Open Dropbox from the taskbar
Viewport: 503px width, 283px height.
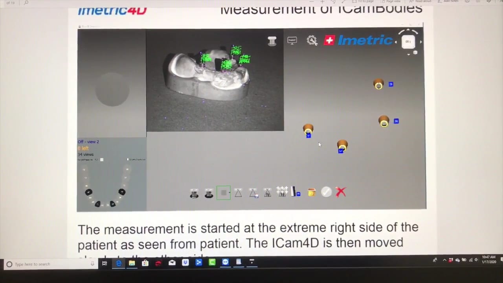[185, 263]
